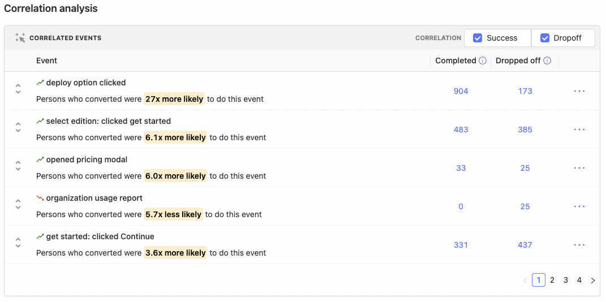This screenshot has height=302, width=606.
Task: Expand the select edition: clicked get started row
Action: [x=18, y=127]
